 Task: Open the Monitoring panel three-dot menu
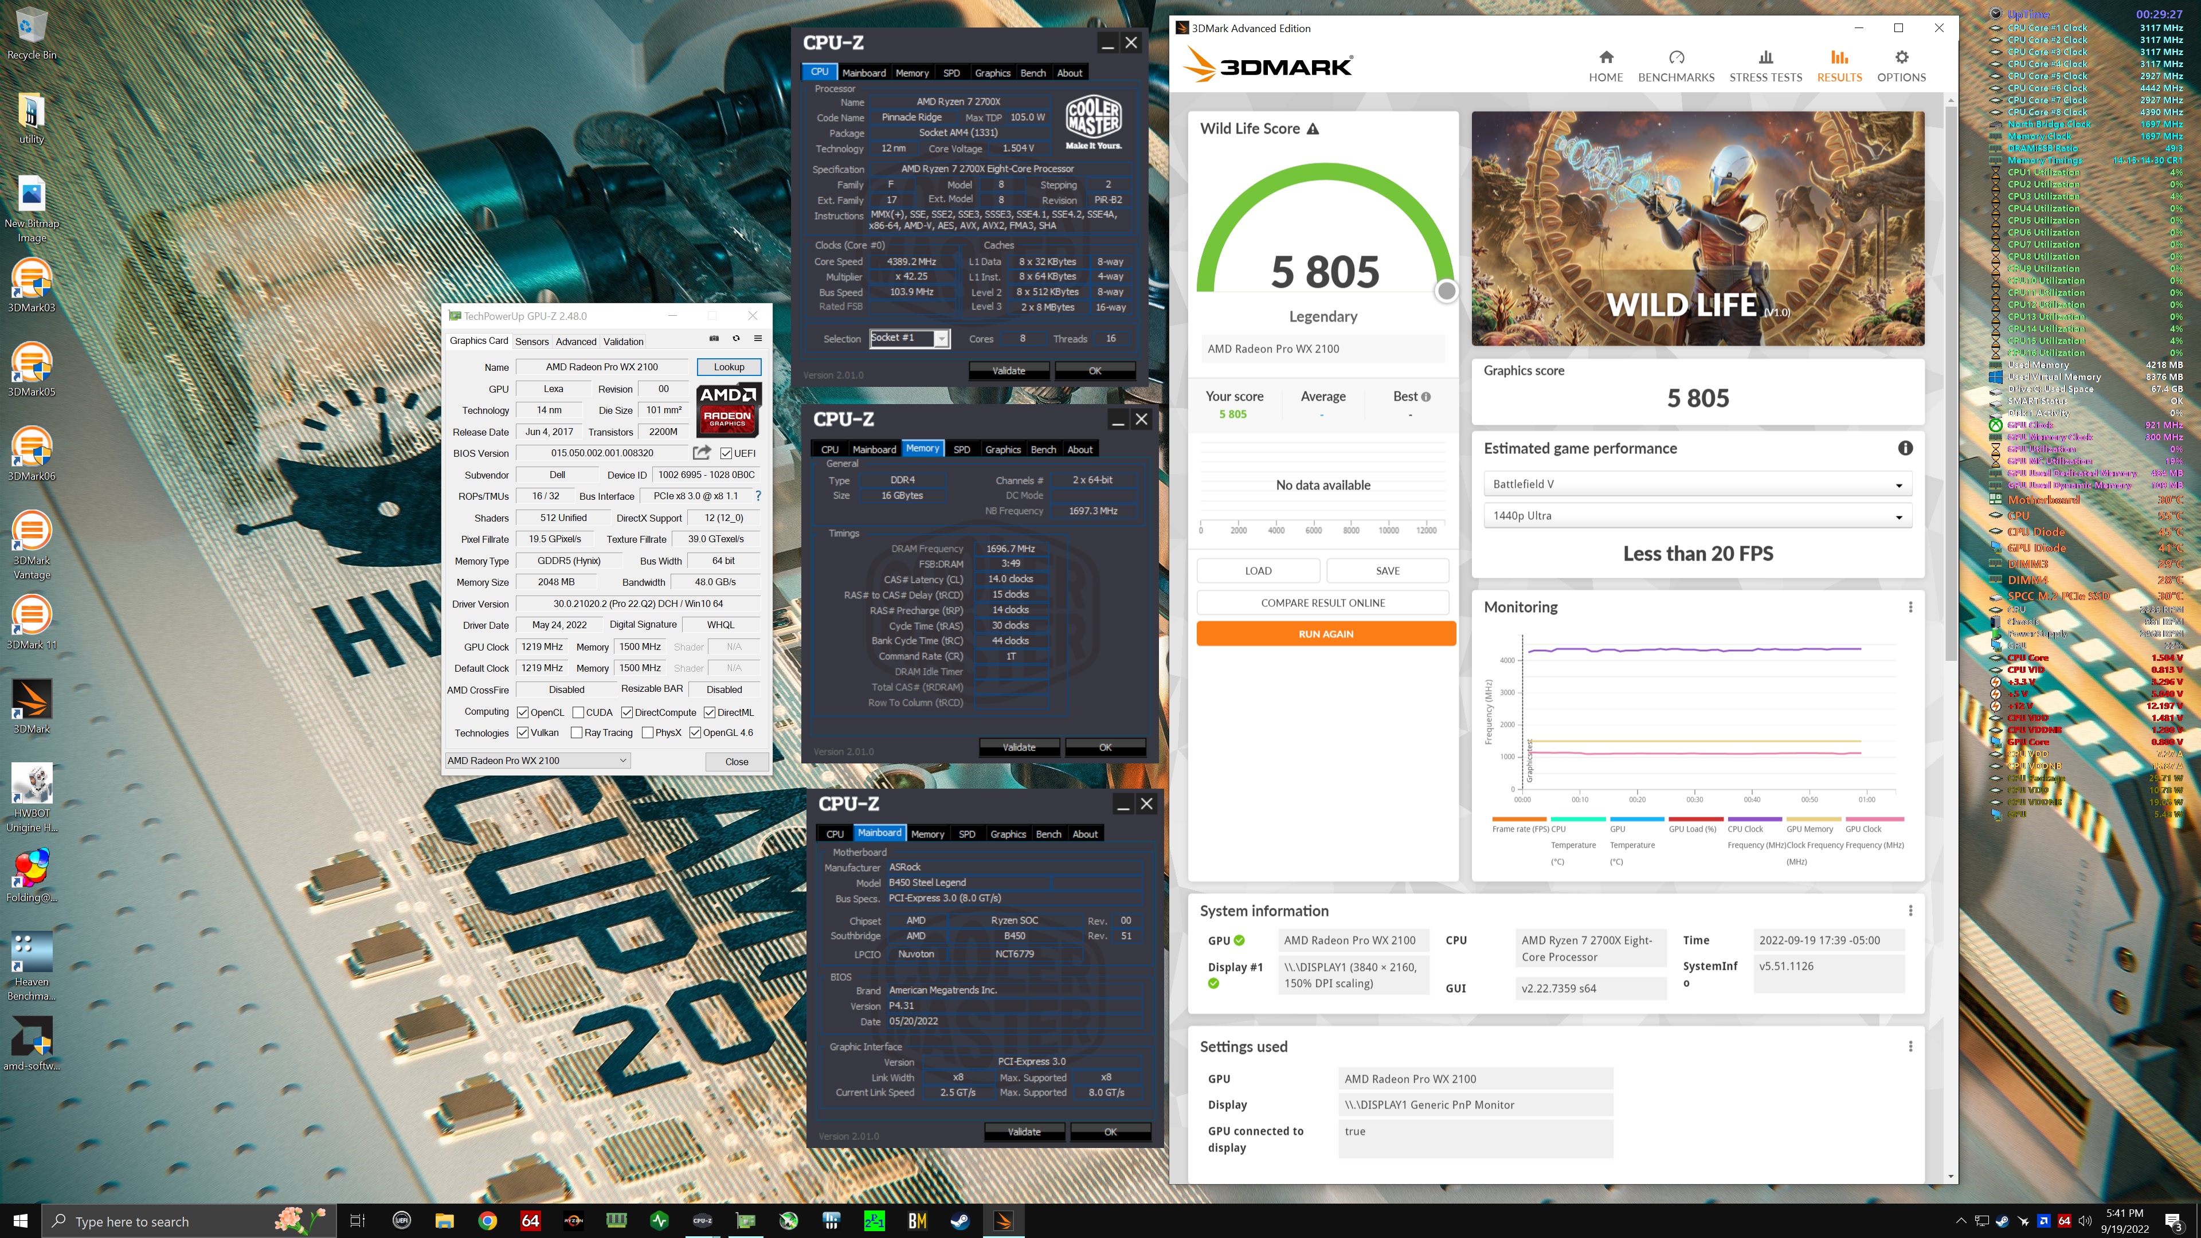tap(1910, 606)
